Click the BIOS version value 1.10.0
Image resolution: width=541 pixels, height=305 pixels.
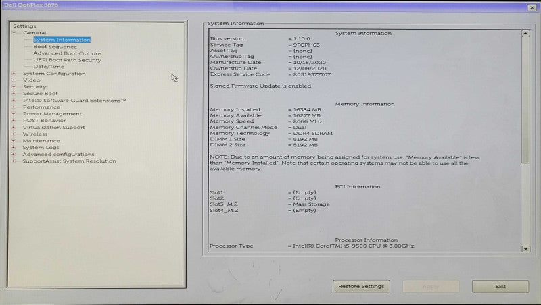pos(302,39)
